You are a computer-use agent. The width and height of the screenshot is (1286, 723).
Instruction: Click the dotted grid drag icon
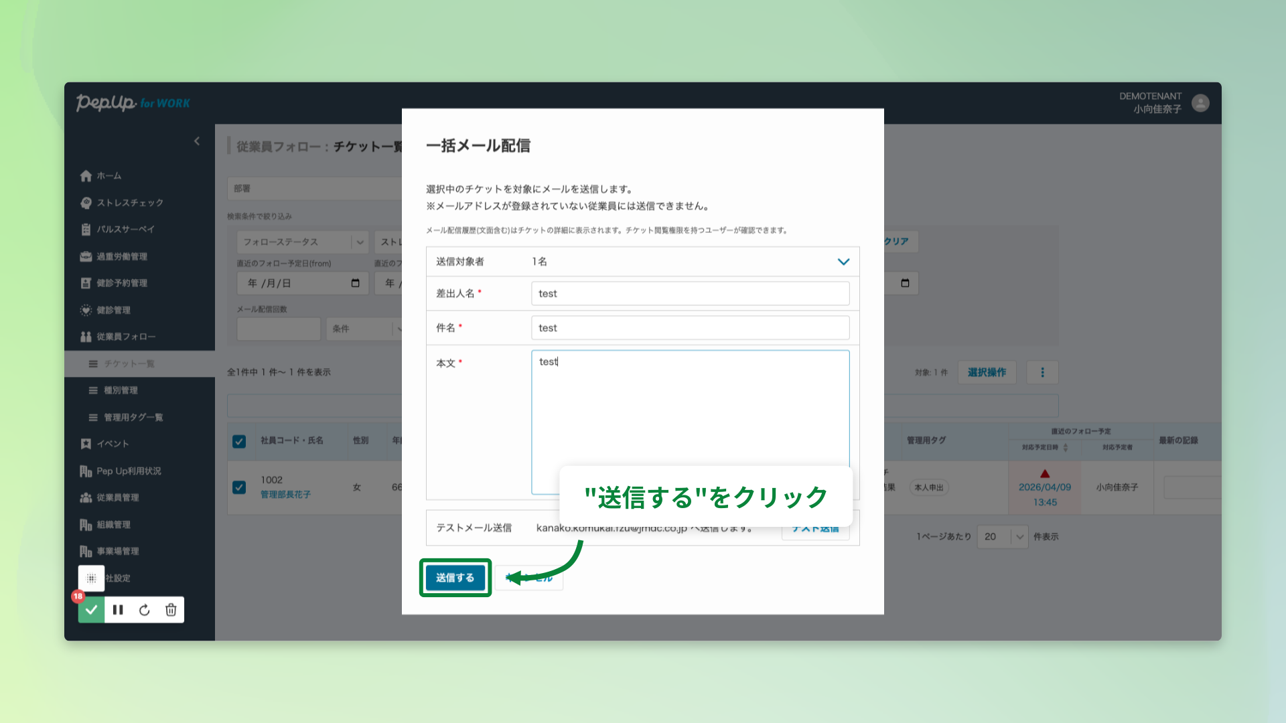(92, 578)
